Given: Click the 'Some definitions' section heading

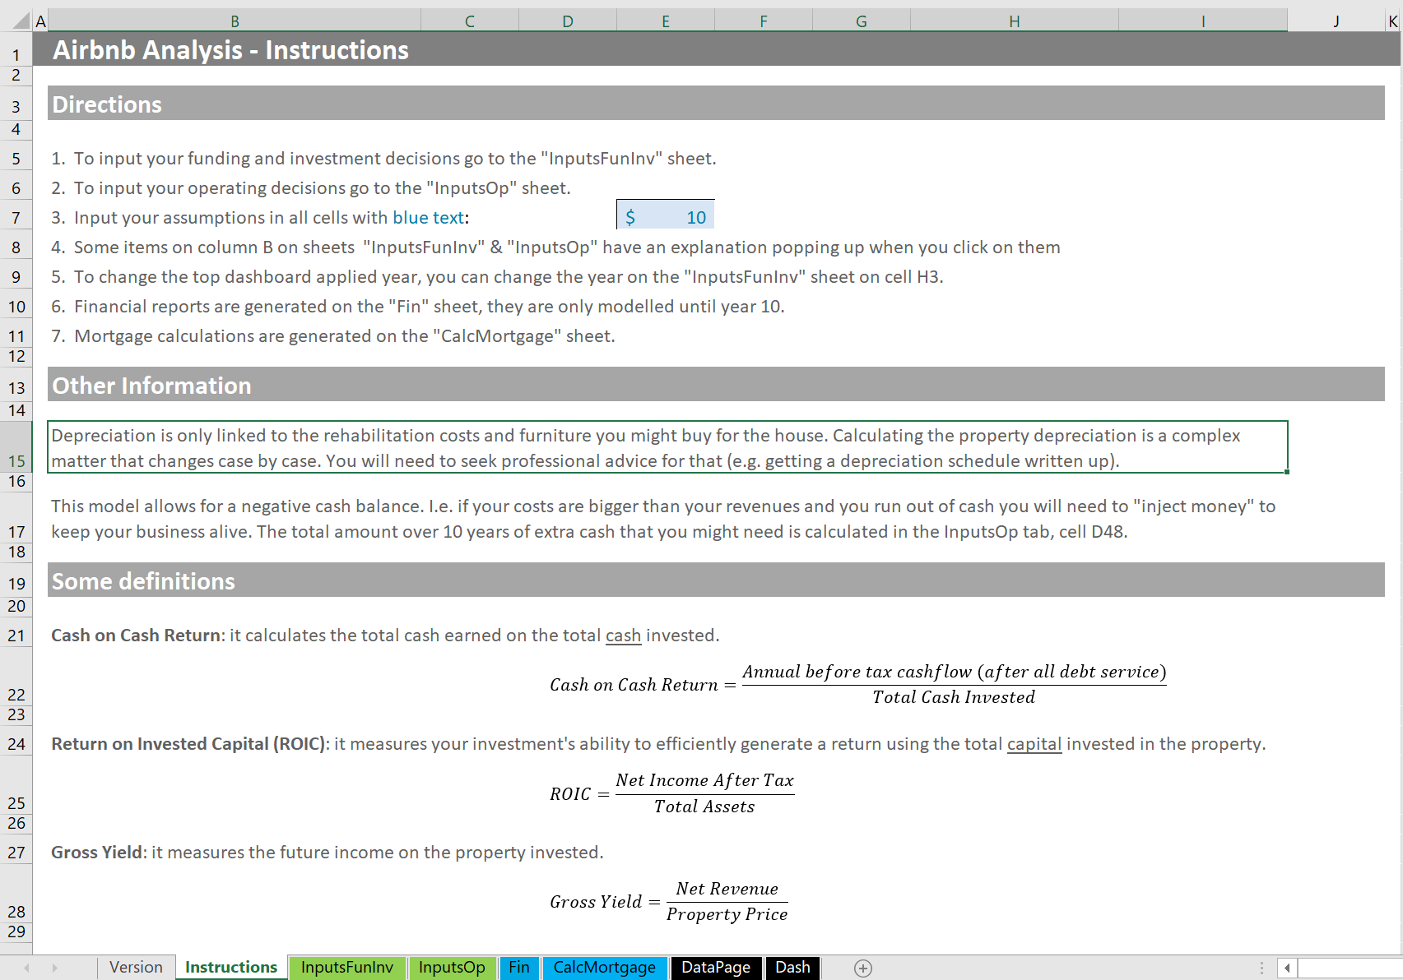Looking at the screenshot, I should 143,581.
